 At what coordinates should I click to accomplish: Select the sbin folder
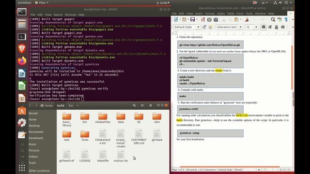157,118
